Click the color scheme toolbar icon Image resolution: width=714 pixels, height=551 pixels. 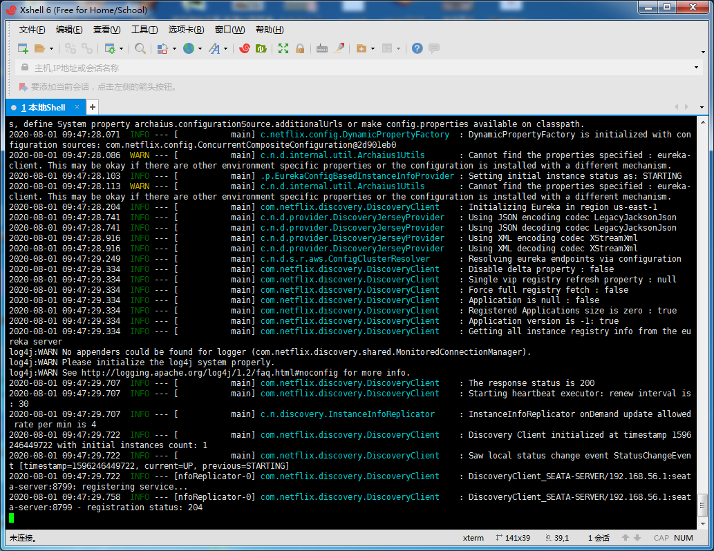click(162, 49)
